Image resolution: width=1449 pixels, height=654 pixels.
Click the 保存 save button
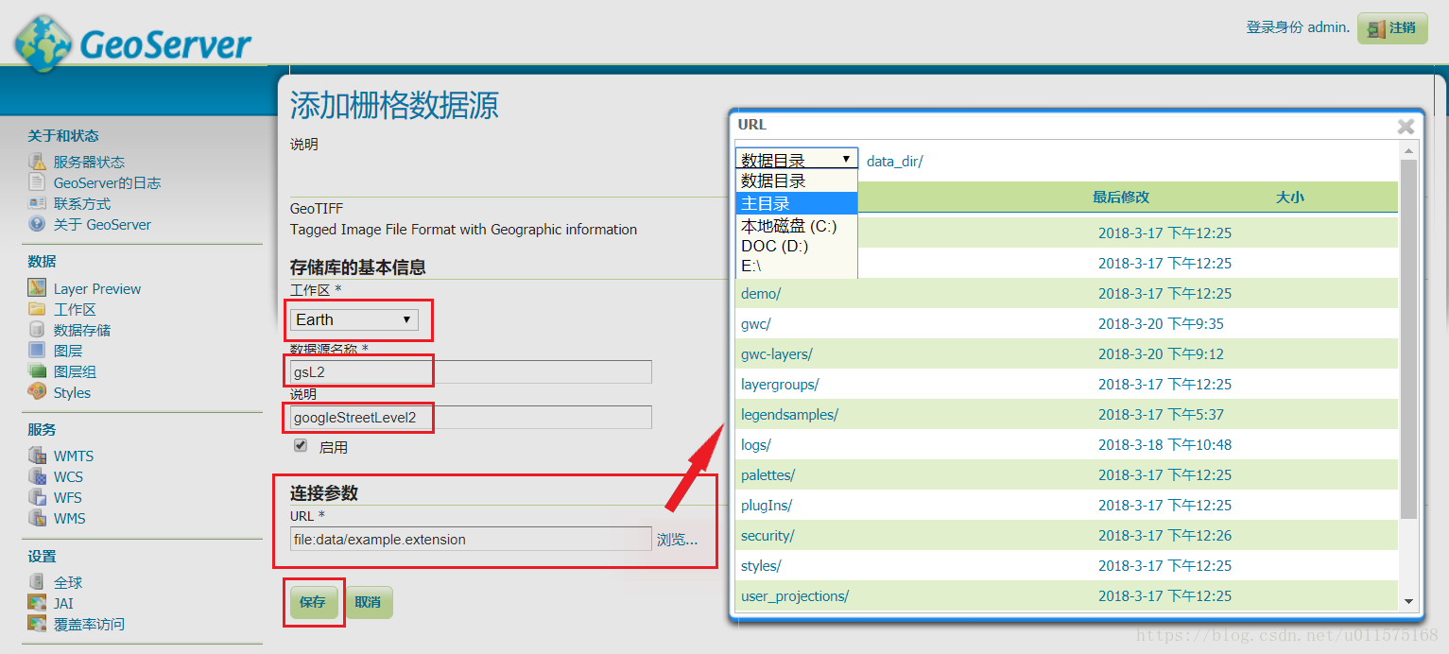tap(313, 602)
